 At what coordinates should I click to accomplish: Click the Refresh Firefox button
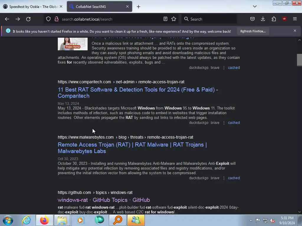click(253, 31)
